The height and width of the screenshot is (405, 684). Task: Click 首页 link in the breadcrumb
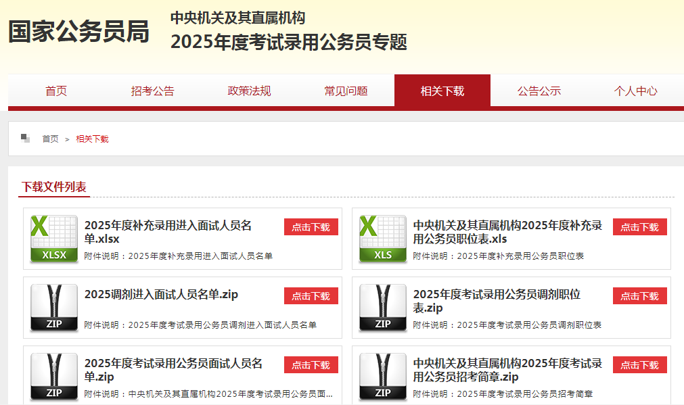(50, 139)
